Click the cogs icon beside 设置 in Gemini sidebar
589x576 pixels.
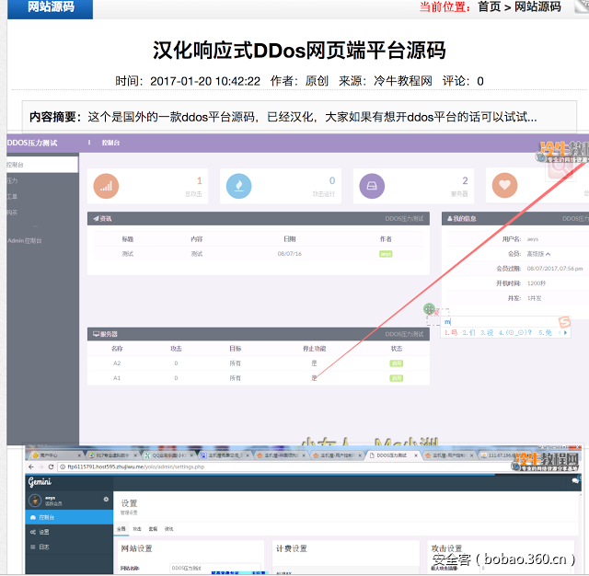coord(33,532)
